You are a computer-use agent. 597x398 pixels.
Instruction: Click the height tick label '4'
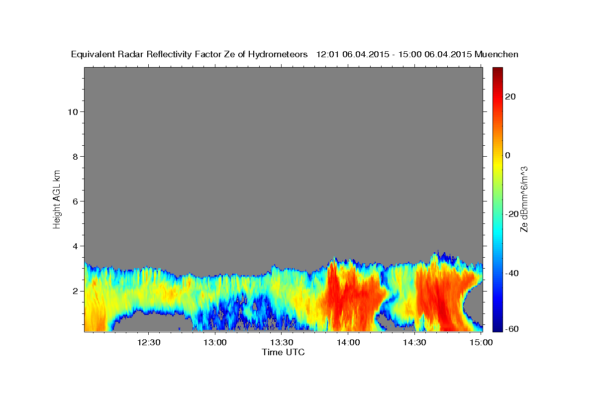click(75, 246)
